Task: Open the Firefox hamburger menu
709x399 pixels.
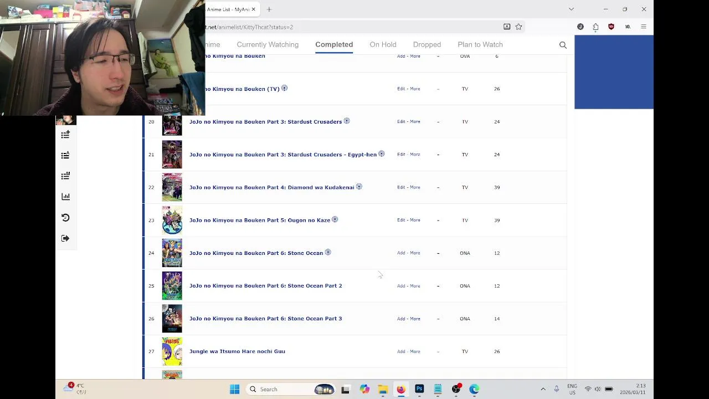Action: (x=643, y=27)
